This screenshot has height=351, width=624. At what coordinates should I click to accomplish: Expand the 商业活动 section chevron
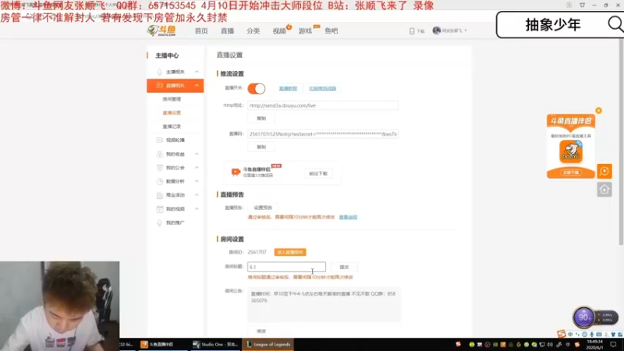(x=197, y=195)
